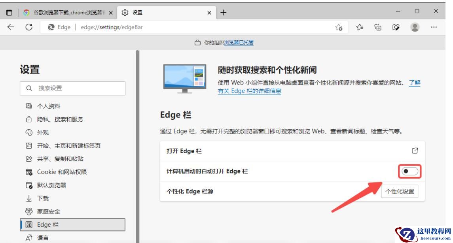Open the 搜索设置 search box
The width and height of the screenshot is (453, 243).
pos(72,88)
